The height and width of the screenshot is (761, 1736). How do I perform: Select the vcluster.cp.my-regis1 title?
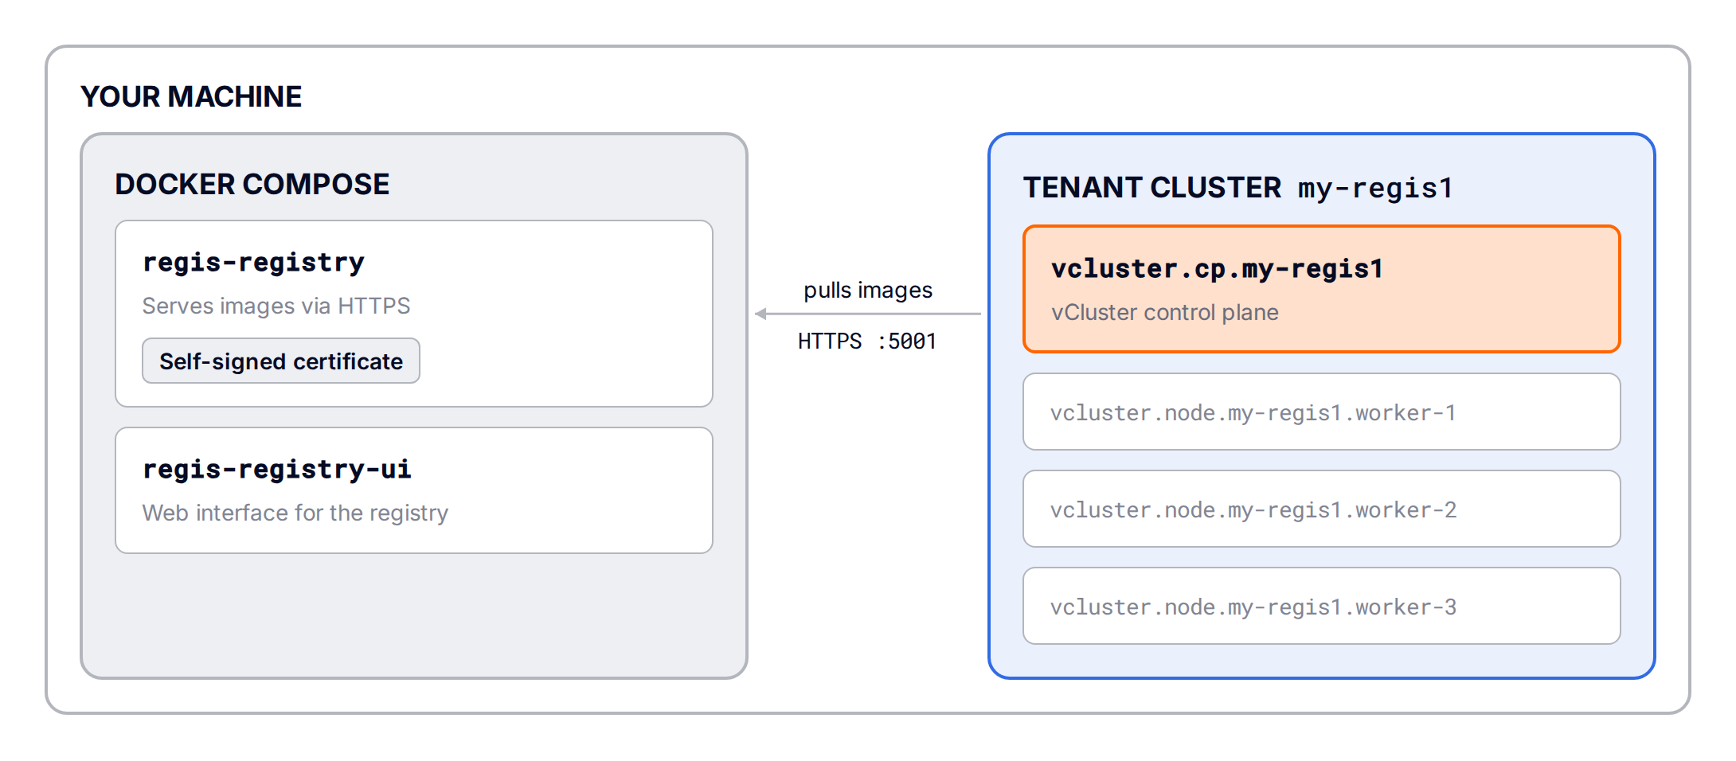point(1217,269)
